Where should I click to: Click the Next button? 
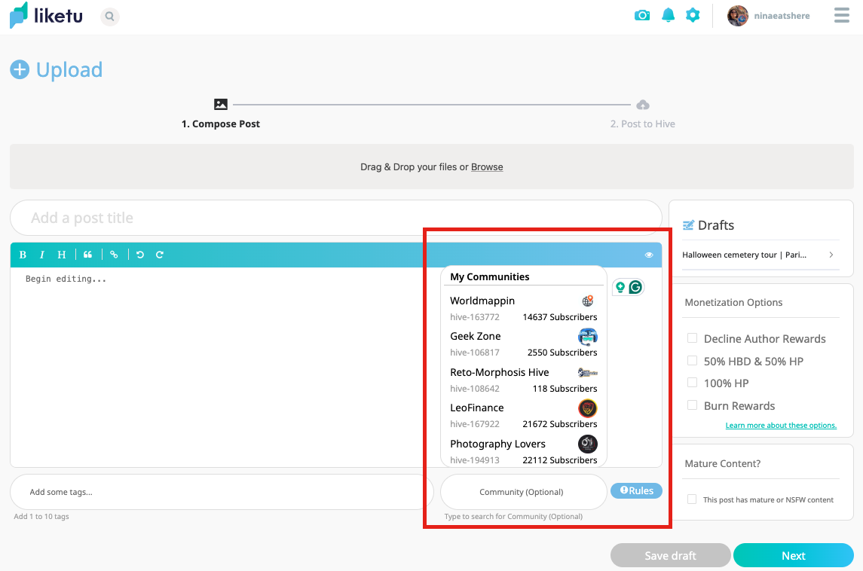click(x=794, y=556)
